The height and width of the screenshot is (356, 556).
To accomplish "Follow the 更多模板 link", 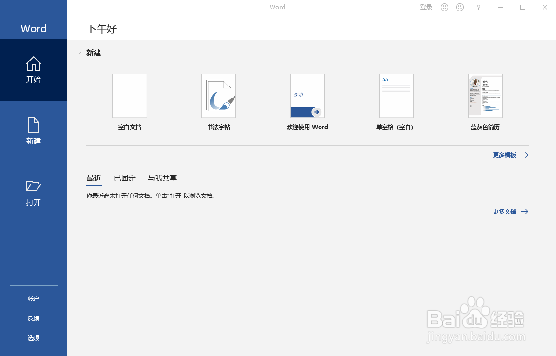I will point(511,155).
